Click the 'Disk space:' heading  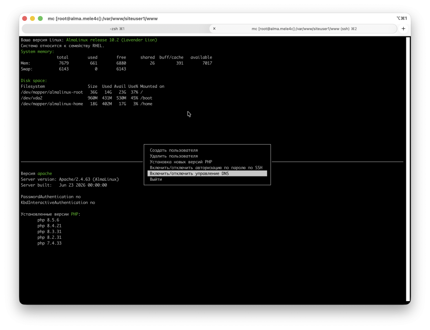click(34, 81)
